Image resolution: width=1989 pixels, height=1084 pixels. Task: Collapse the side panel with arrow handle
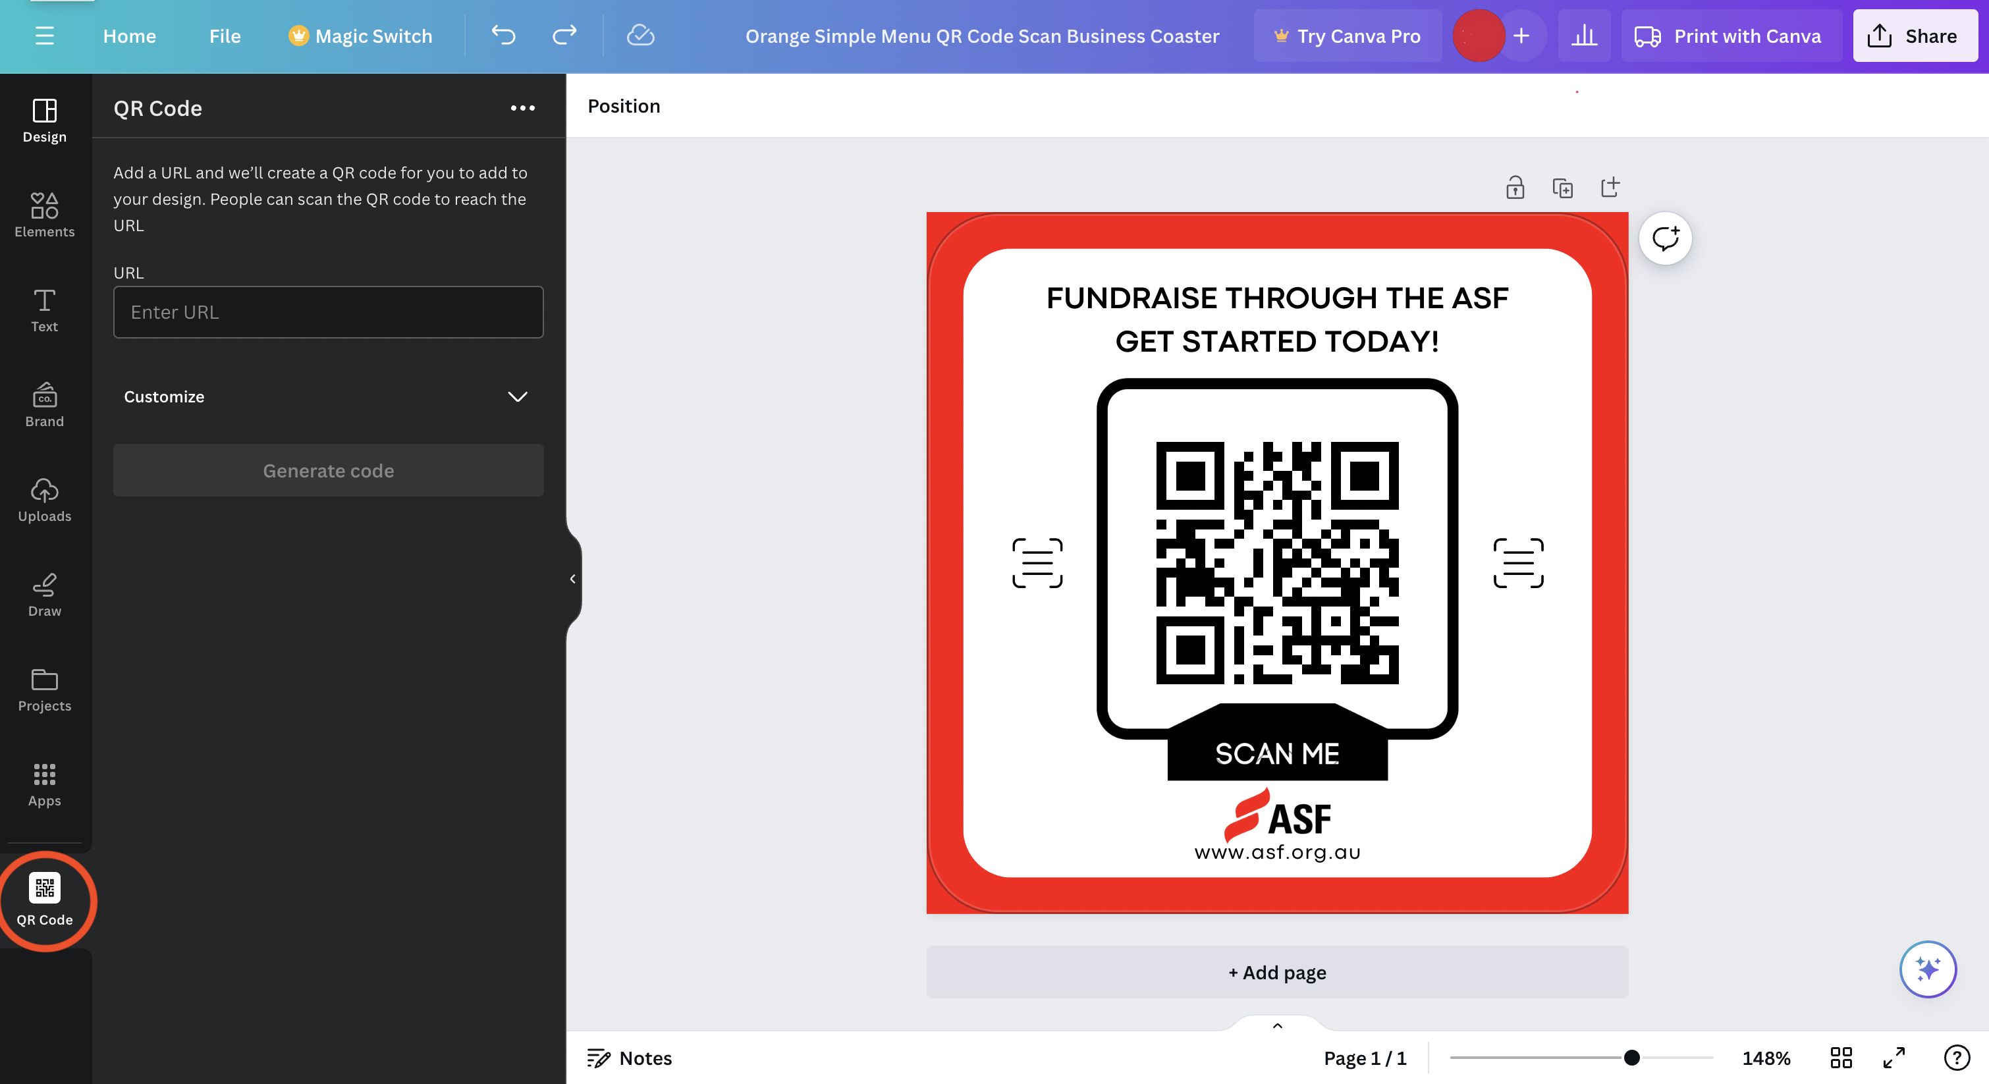pyautogui.click(x=573, y=579)
